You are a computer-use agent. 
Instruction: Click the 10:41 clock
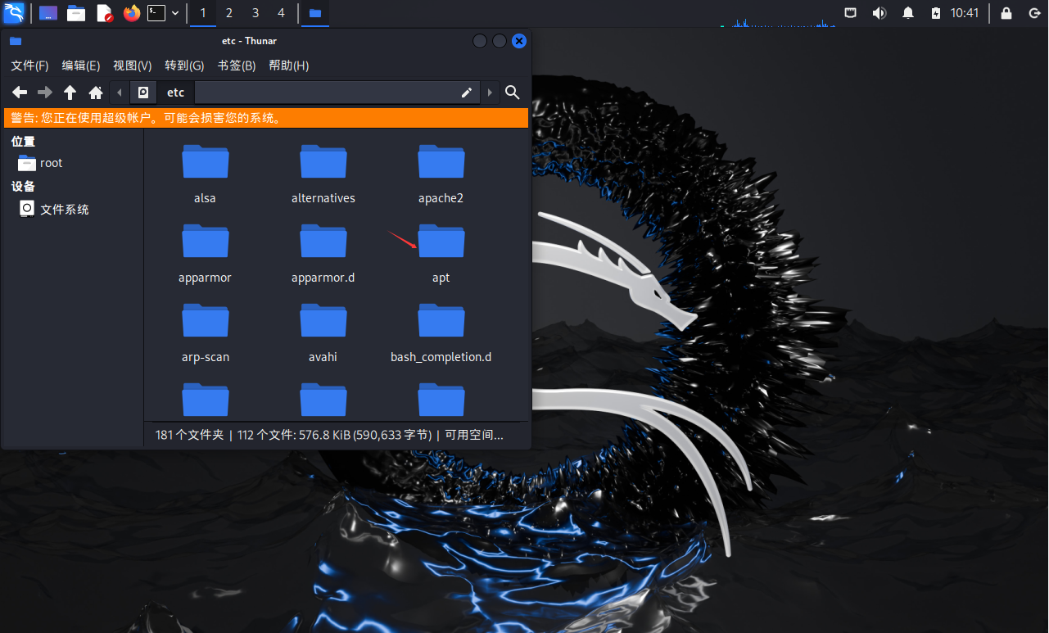pos(965,13)
